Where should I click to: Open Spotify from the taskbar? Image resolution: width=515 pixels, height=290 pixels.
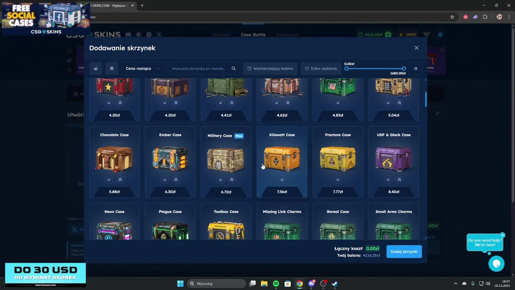click(276, 284)
